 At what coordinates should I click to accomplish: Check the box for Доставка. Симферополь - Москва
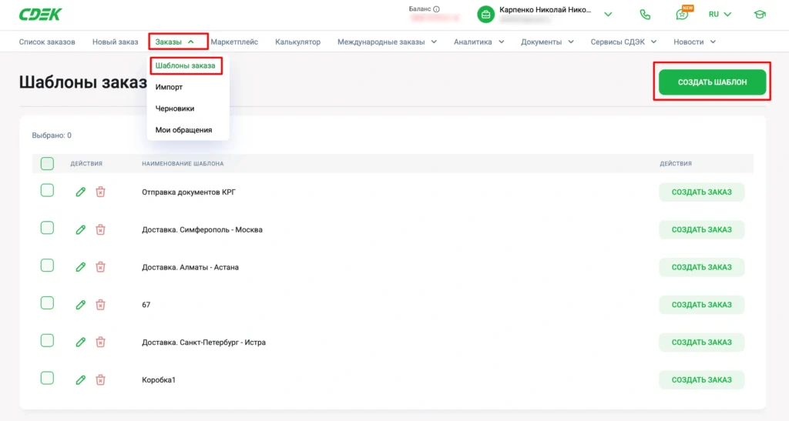pyautogui.click(x=47, y=228)
